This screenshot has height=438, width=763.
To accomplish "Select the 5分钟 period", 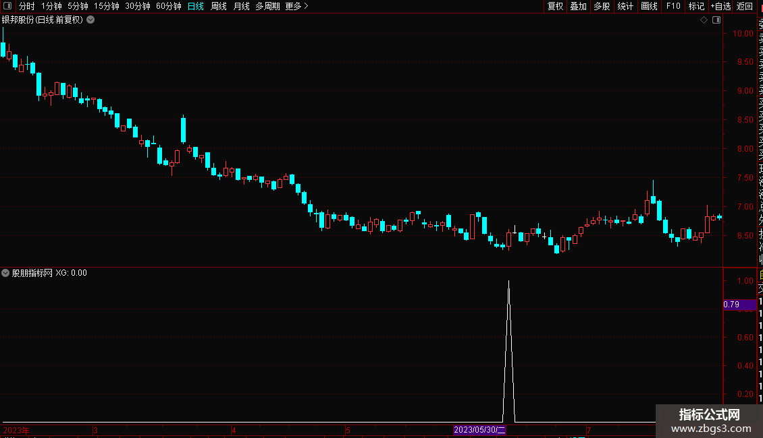I will click(x=78, y=6).
